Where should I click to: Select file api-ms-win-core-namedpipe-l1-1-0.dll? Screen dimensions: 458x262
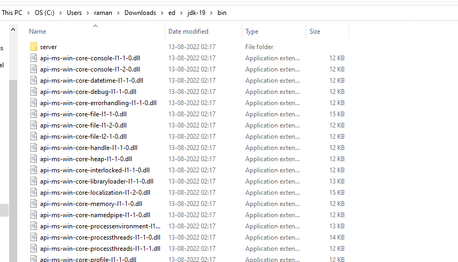[95, 215]
